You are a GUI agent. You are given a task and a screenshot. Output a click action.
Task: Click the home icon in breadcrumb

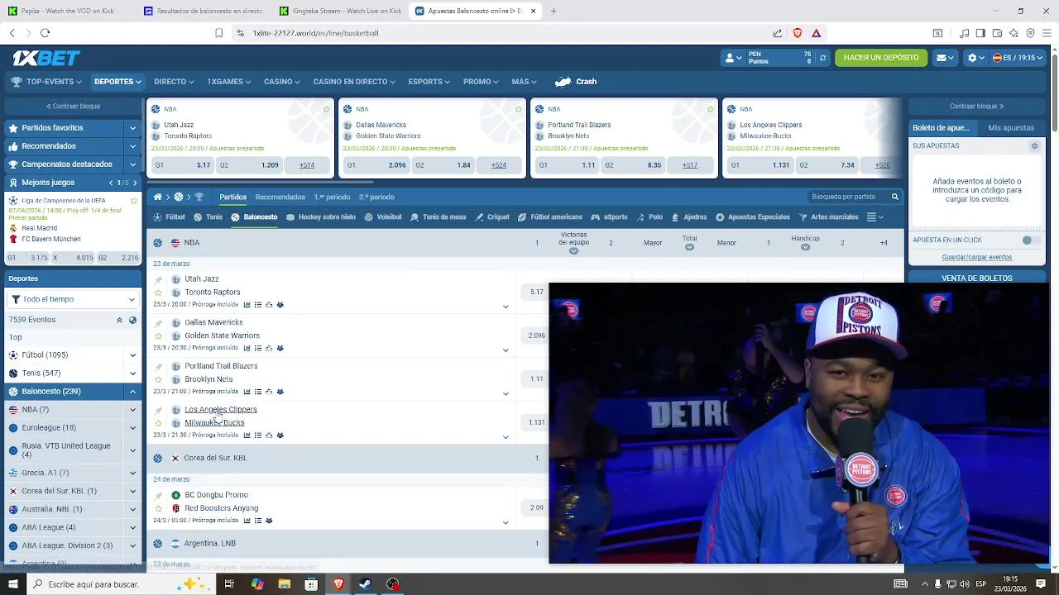[x=157, y=197]
